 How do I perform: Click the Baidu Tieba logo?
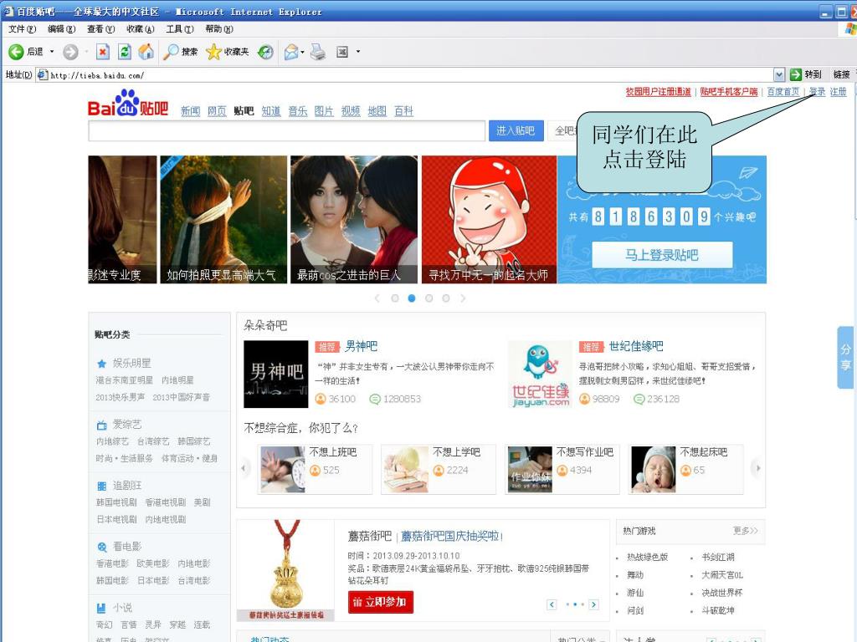[128, 104]
